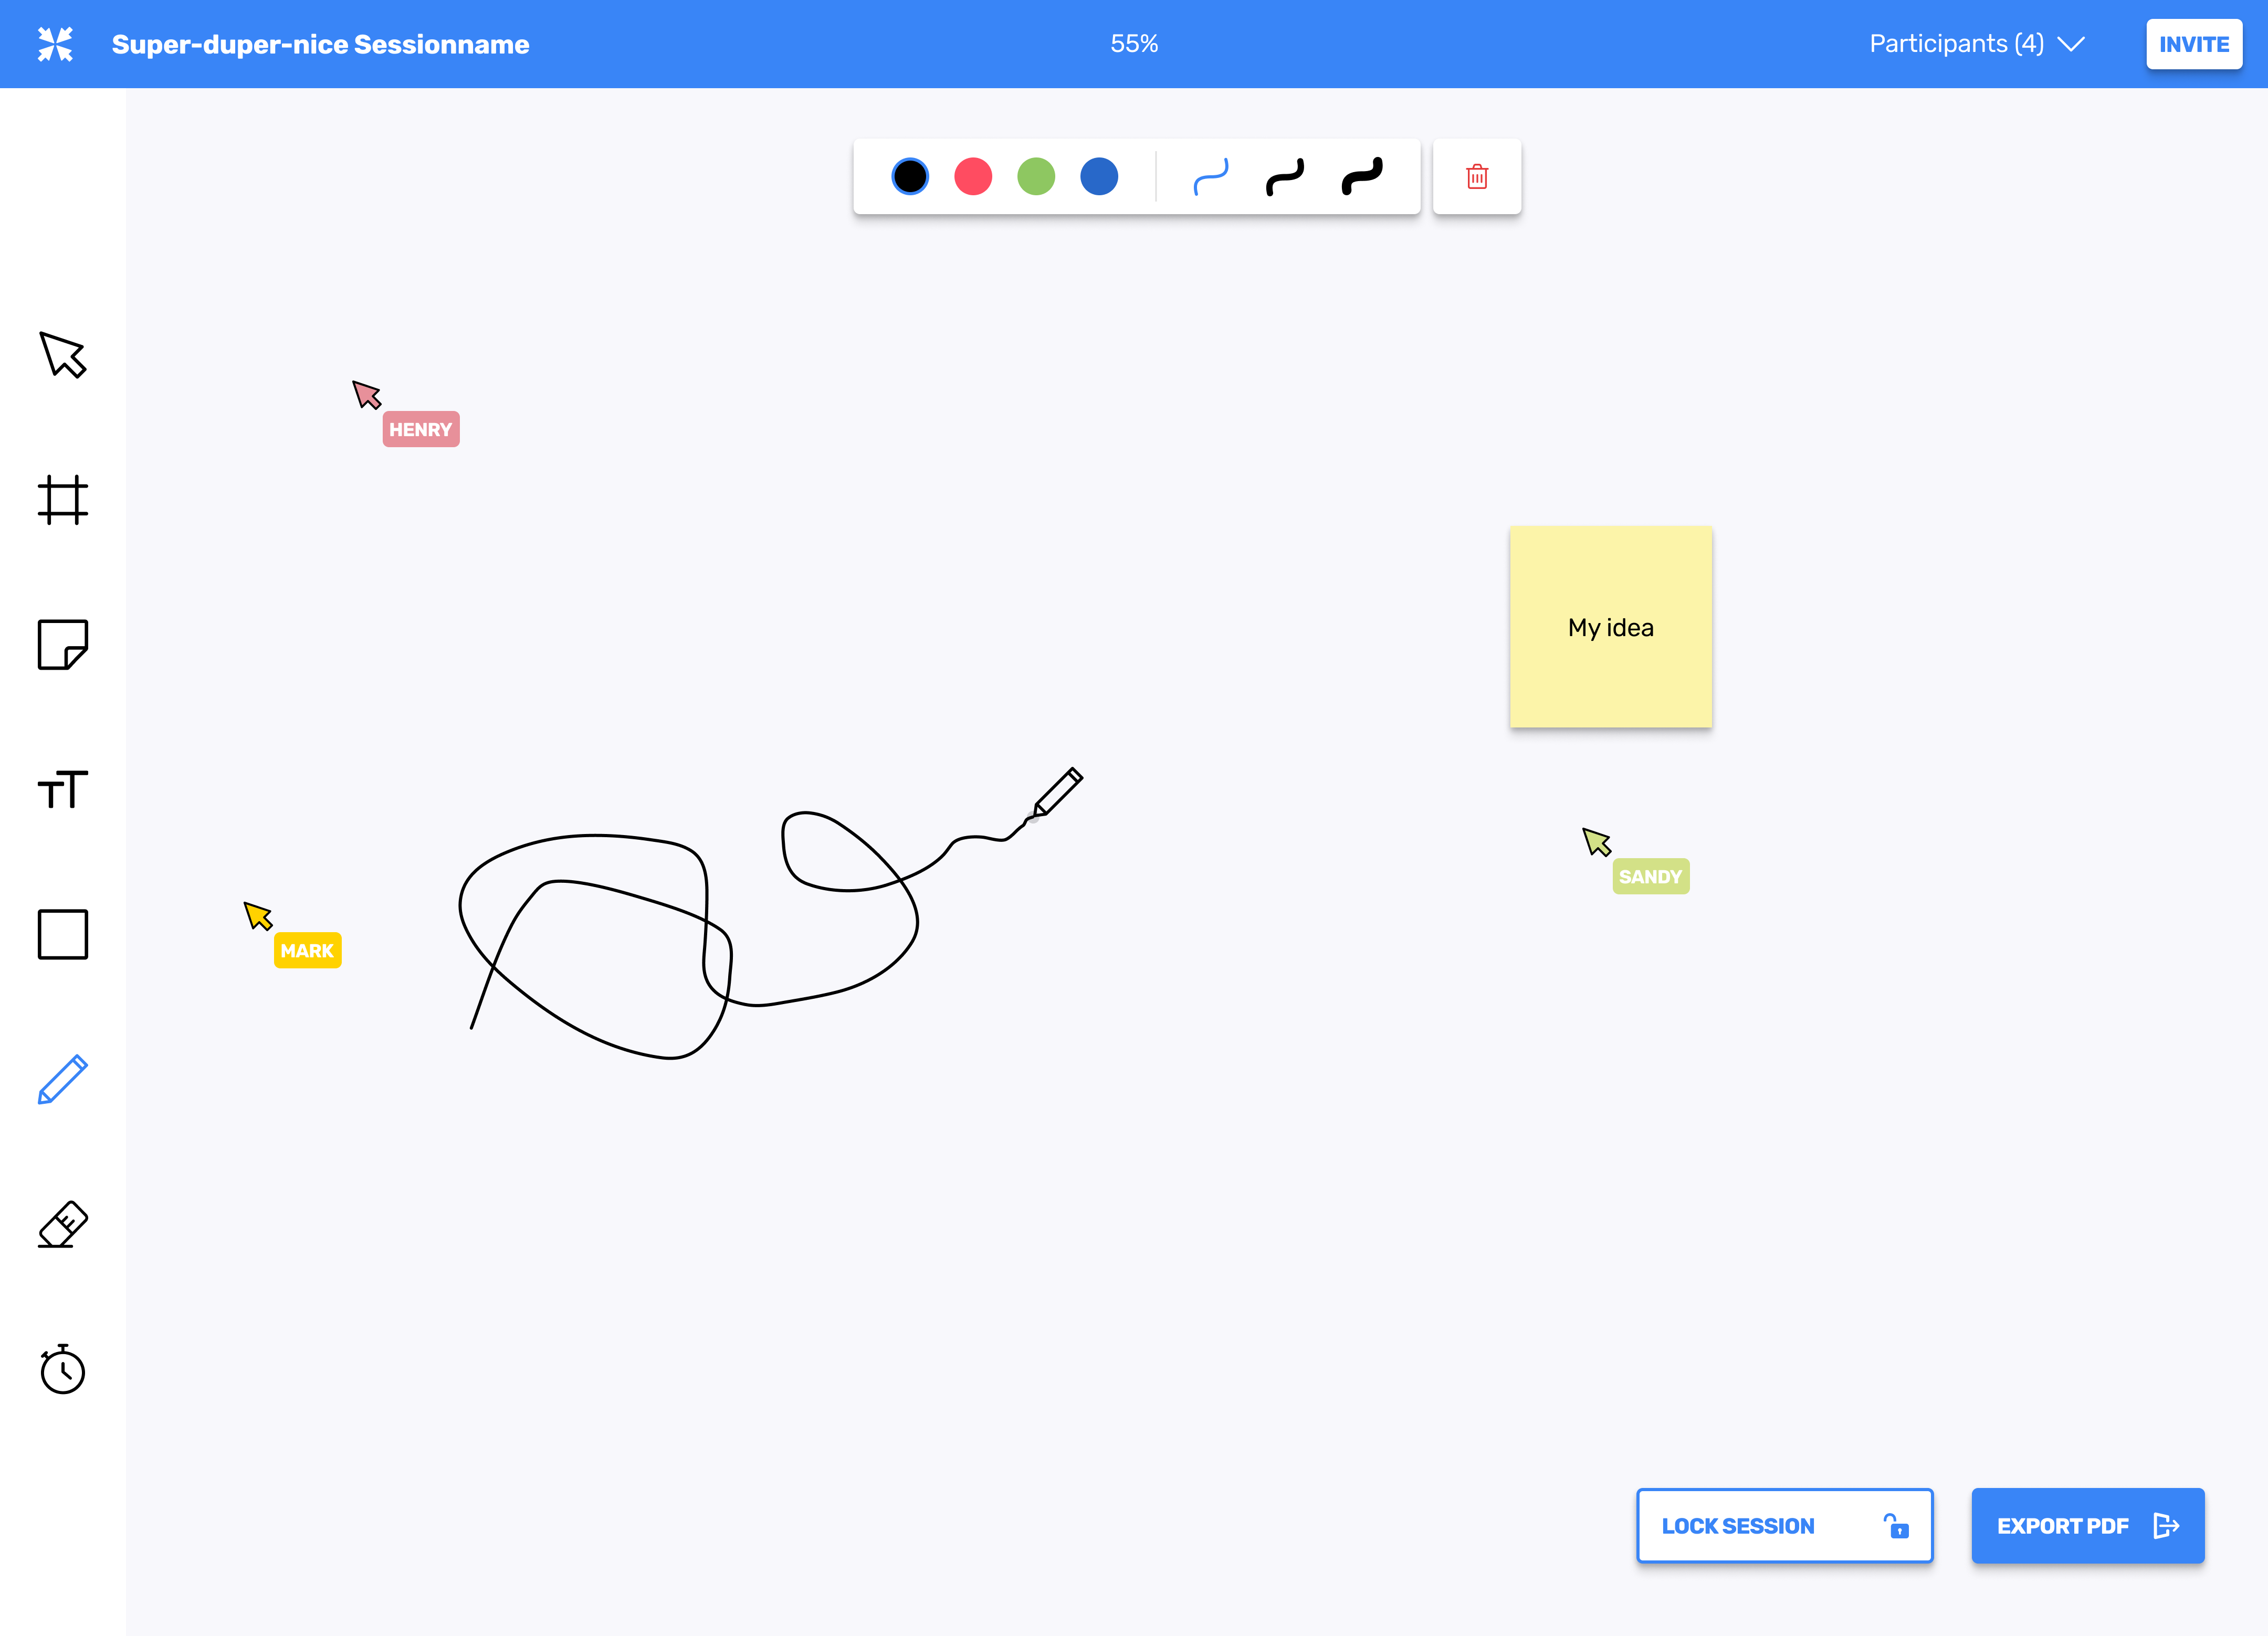Click the HENRY cursor label
This screenshot has width=2268, height=1636.
[421, 429]
